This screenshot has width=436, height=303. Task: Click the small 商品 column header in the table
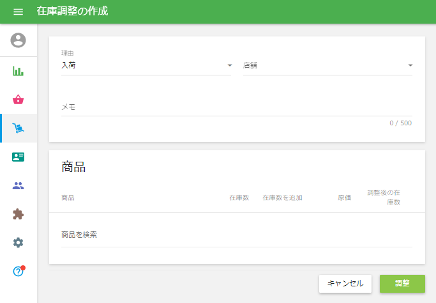pyautogui.click(x=68, y=198)
